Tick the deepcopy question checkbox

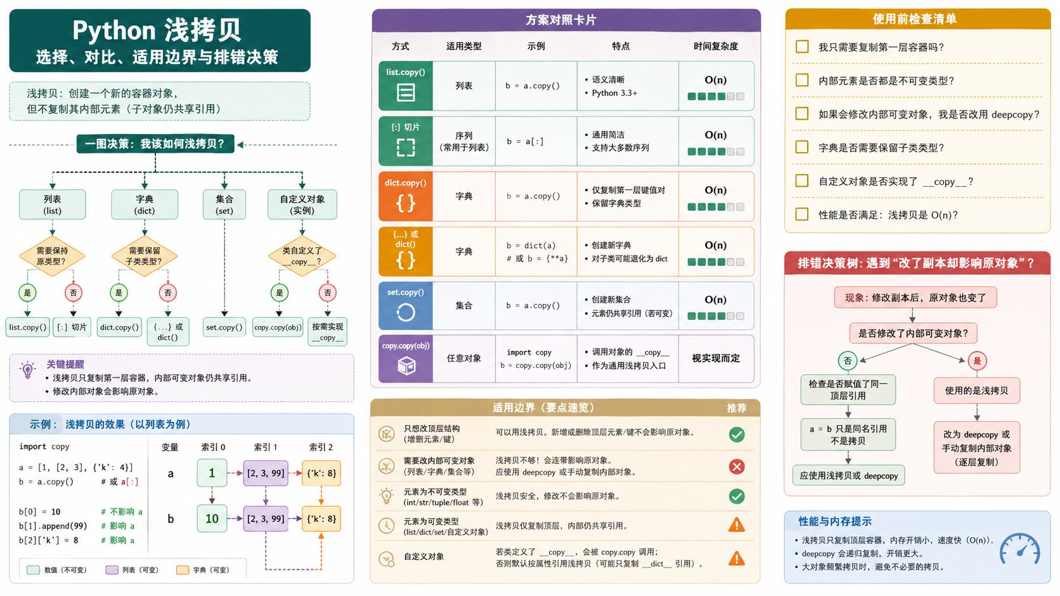click(802, 114)
